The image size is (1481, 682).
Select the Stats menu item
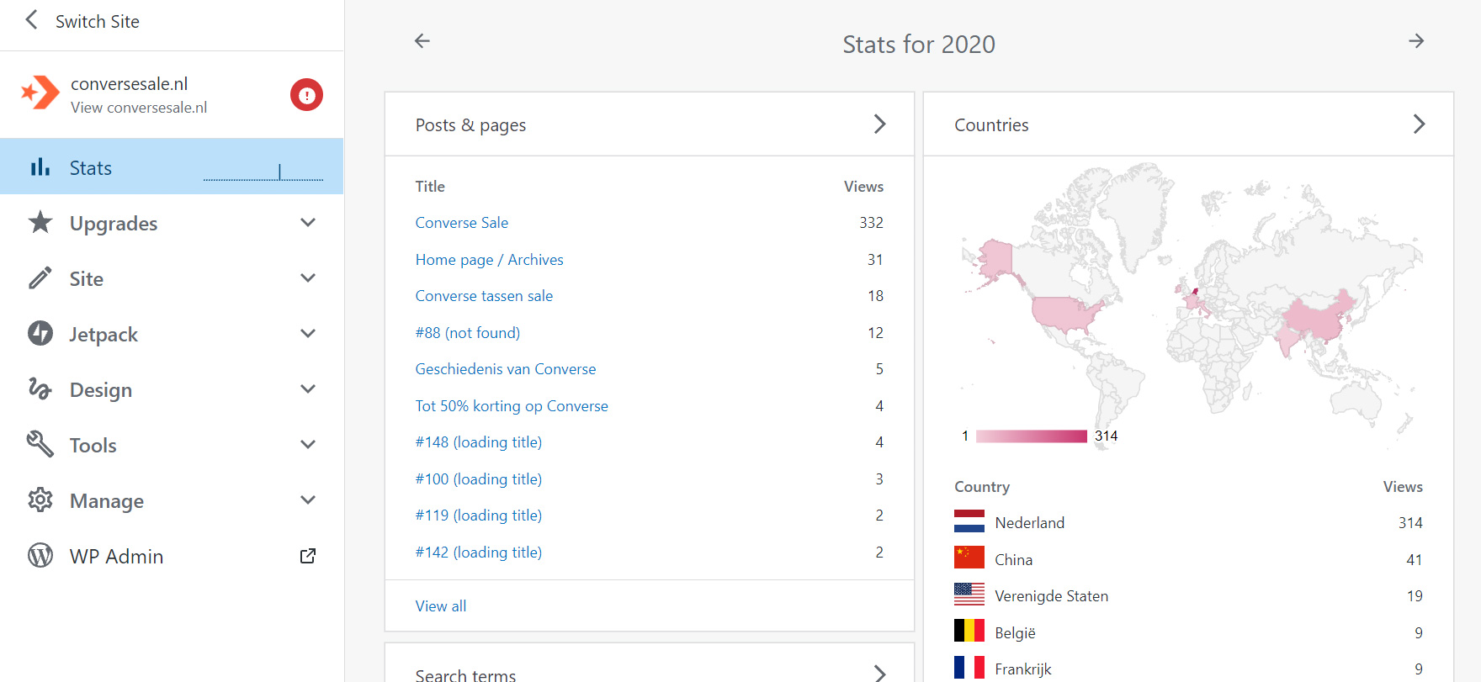coord(172,167)
